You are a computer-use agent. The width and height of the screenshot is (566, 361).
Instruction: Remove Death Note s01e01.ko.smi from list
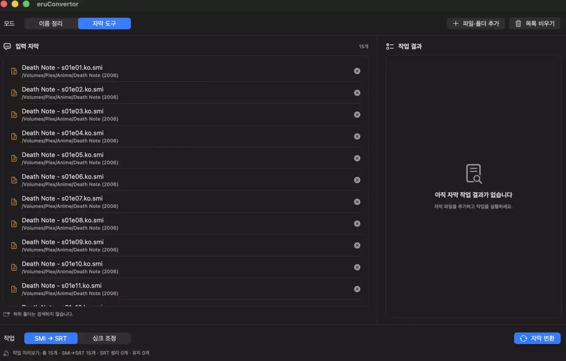tap(357, 71)
